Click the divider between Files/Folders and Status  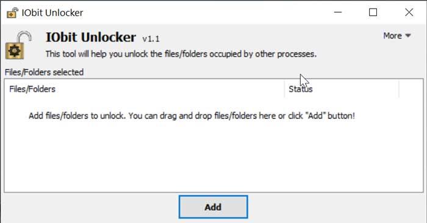(x=284, y=89)
